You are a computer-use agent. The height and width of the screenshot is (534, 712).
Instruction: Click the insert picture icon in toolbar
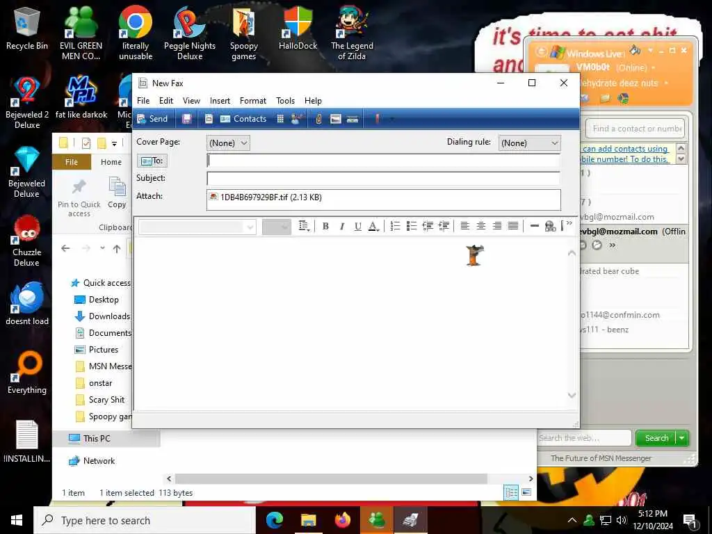point(336,119)
